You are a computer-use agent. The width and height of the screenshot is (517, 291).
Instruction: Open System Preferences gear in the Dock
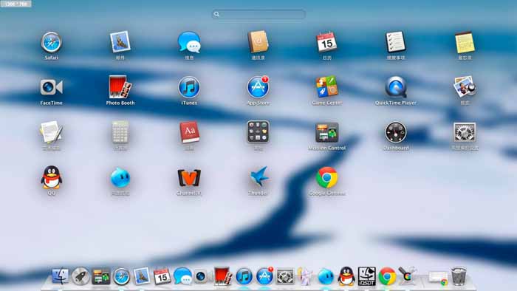point(285,276)
